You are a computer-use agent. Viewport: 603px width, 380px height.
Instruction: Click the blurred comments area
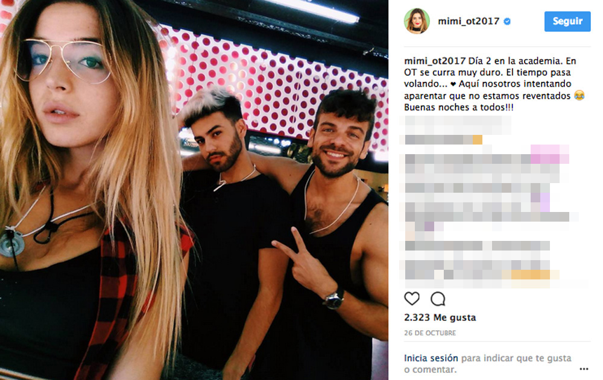click(494, 202)
